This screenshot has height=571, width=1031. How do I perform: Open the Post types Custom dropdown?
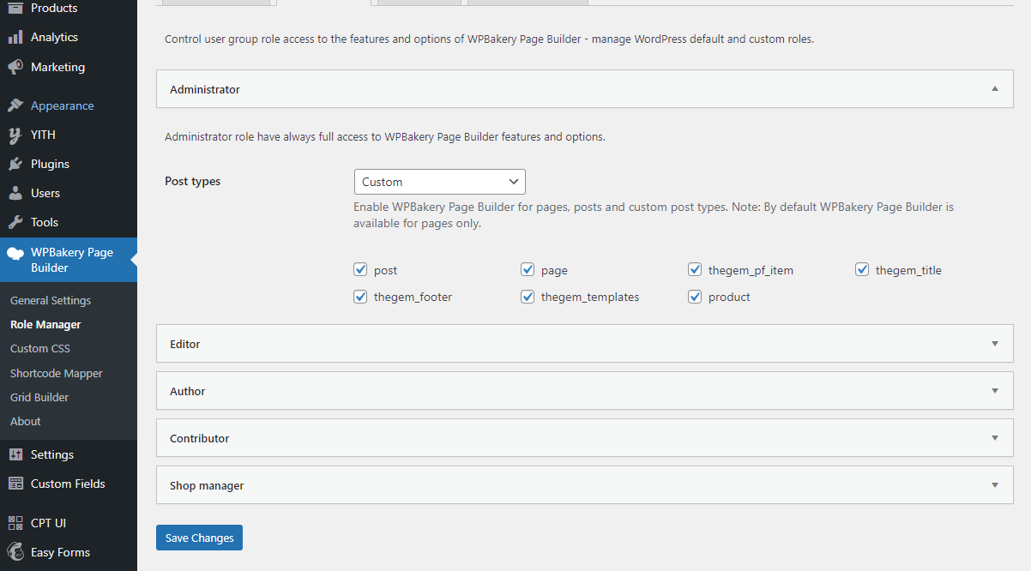click(439, 182)
